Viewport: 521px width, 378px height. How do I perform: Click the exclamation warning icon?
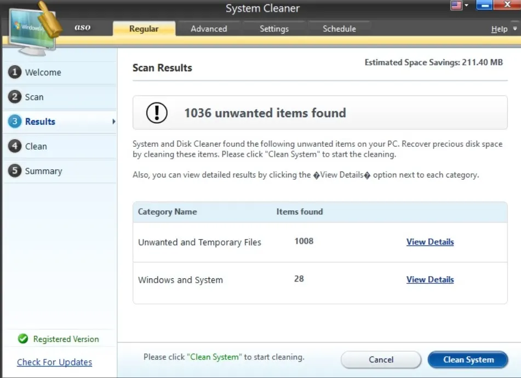click(157, 113)
